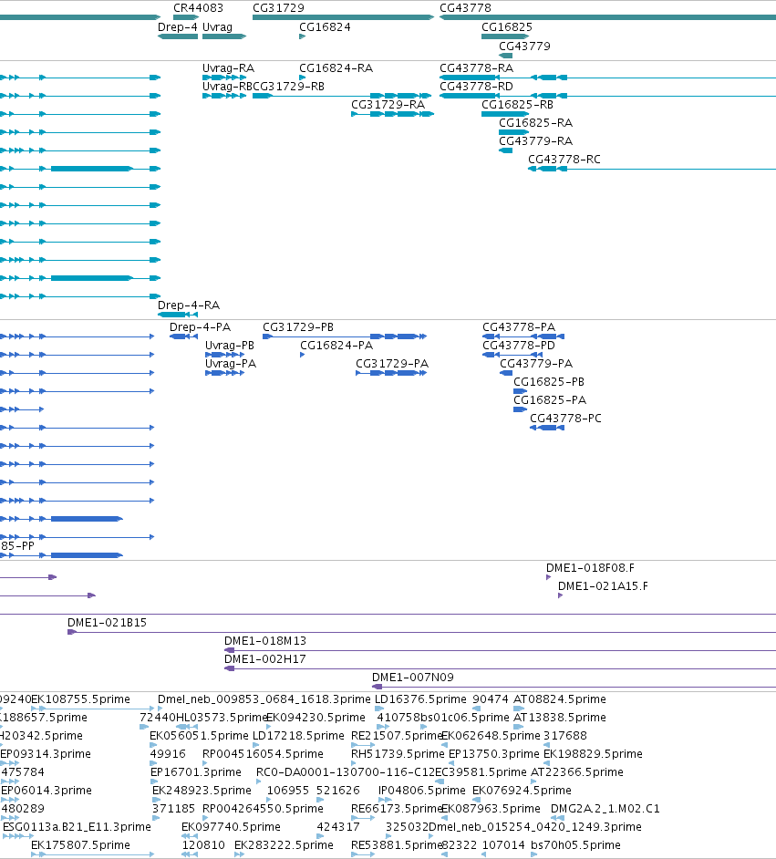Open the AT08824.5prime EST label

coord(560,699)
